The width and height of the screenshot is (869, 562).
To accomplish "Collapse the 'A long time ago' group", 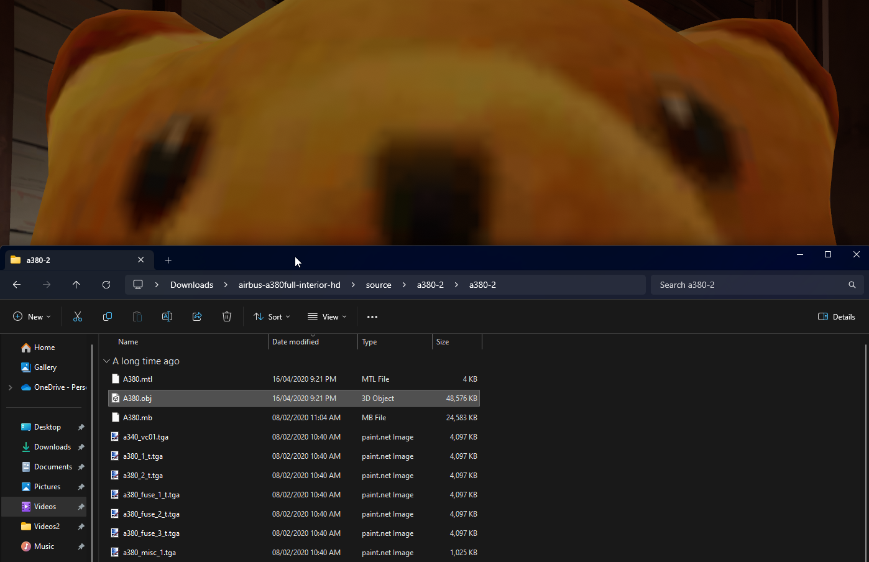I will coord(107,361).
